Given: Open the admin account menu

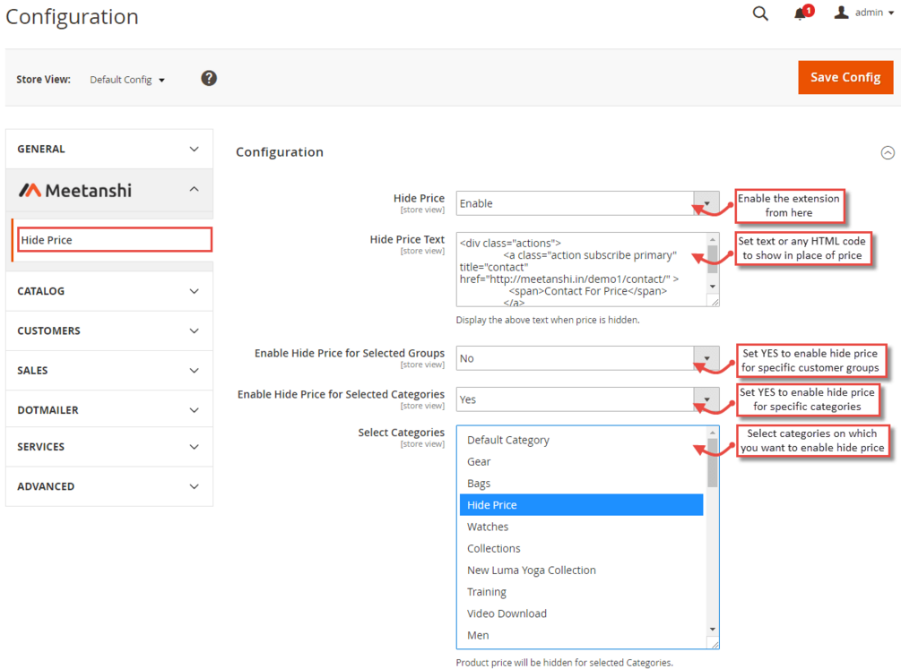Looking at the screenshot, I should pos(864,13).
